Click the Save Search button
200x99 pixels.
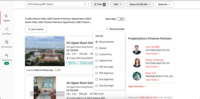(x=36, y=29)
